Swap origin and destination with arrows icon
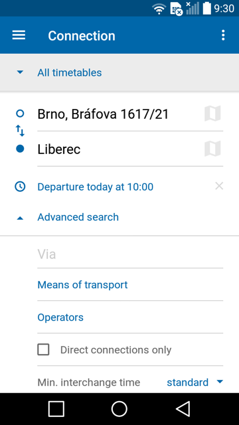This screenshot has height=425, width=239. pos(20,131)
